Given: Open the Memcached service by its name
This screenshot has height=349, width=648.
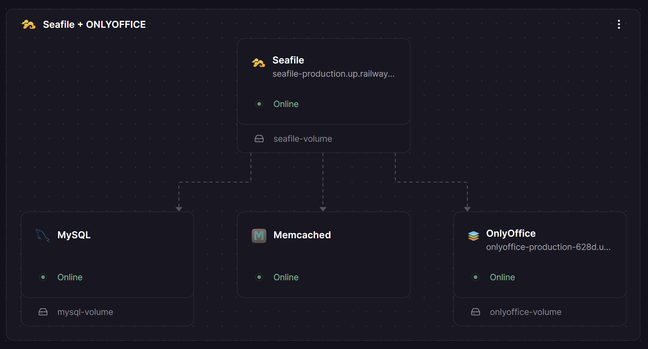Looking at the screenshot, I should pos(302,235).
